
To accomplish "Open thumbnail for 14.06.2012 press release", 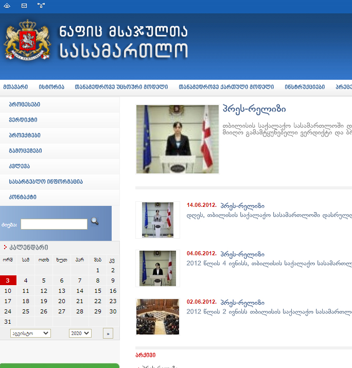I will point(157,220).
